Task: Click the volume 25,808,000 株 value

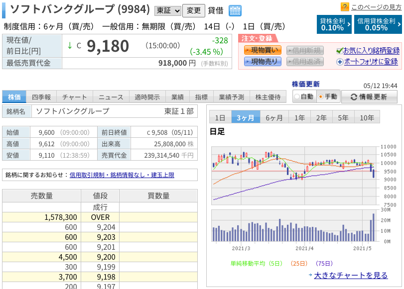Action: point(174,144)
